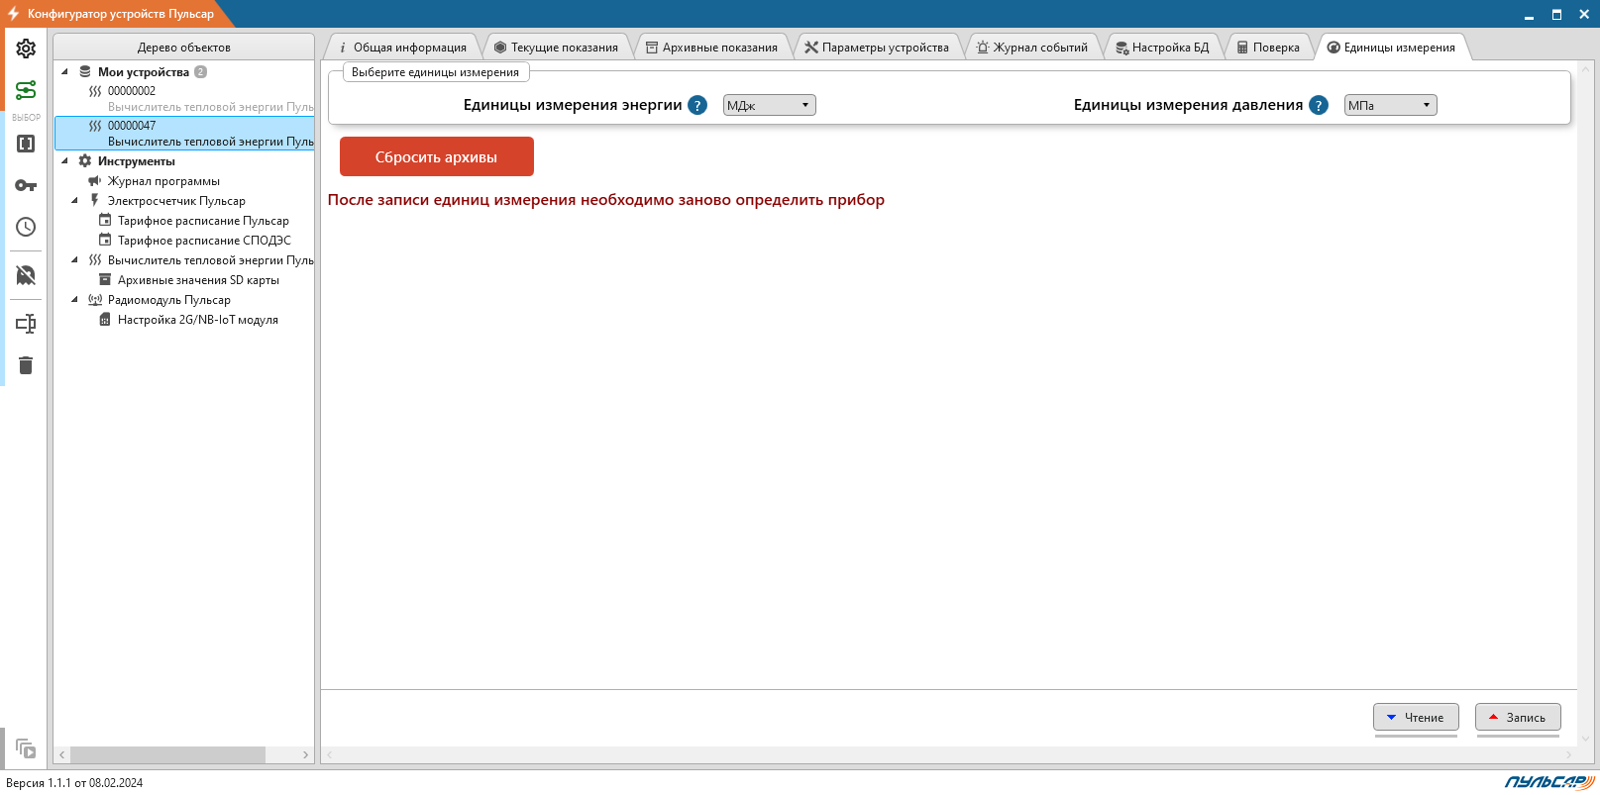Click the Пульсар logo in status bar

coord(1549,782)
